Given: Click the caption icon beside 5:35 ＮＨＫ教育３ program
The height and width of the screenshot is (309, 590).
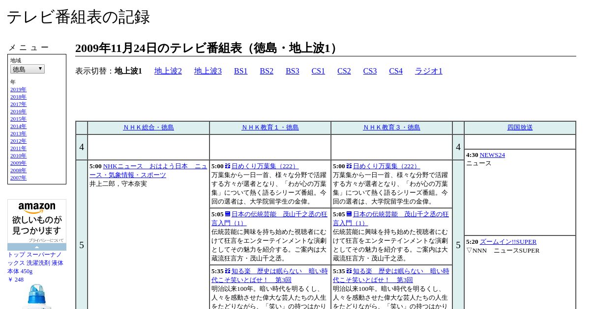Looking at the screenshot, I should (x=349, y=271).
